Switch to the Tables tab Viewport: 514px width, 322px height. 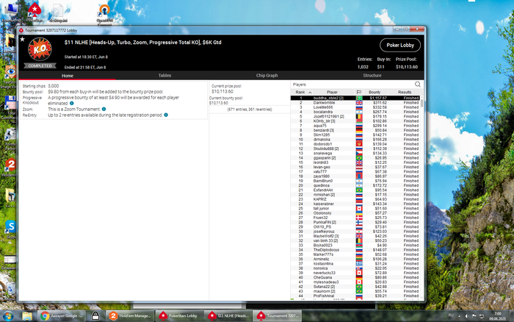[x=164, y=76]
